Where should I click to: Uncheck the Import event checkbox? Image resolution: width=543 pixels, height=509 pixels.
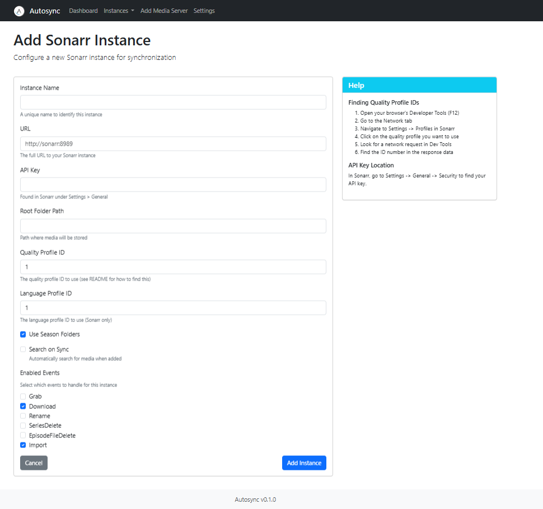click(x=23, y=445)
